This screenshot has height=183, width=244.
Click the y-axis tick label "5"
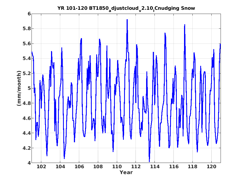(x=29, y=88)
